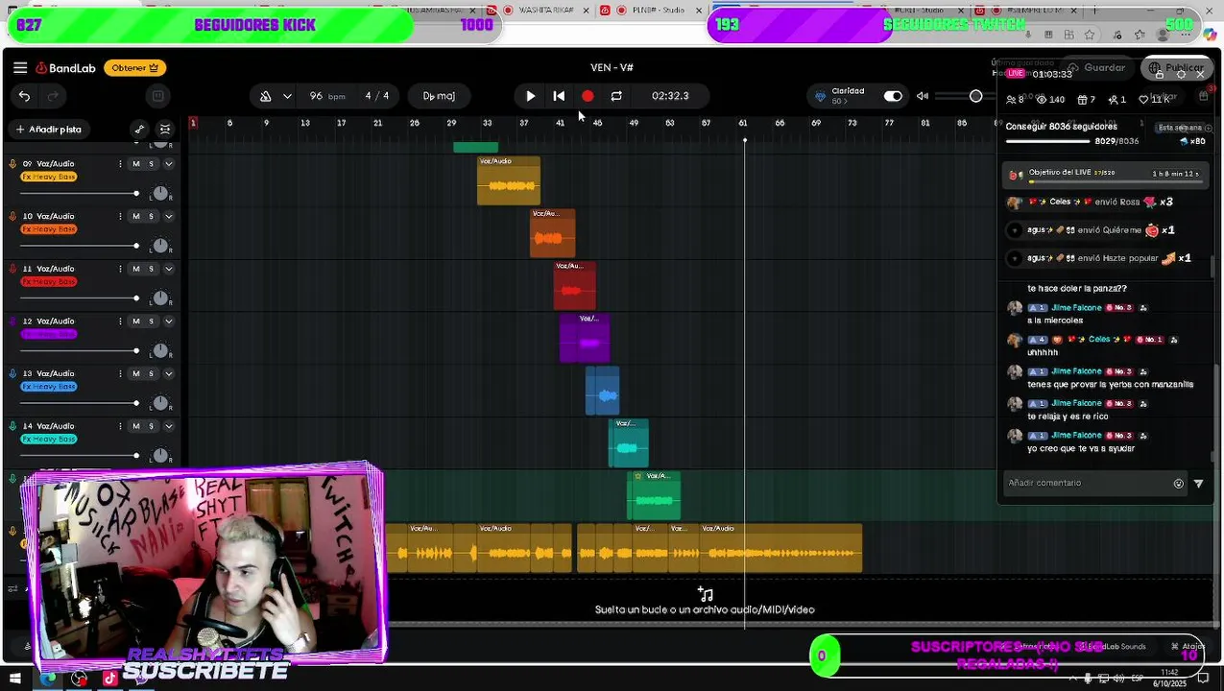Toggle the Claridad switch

[x=893, y=96]
